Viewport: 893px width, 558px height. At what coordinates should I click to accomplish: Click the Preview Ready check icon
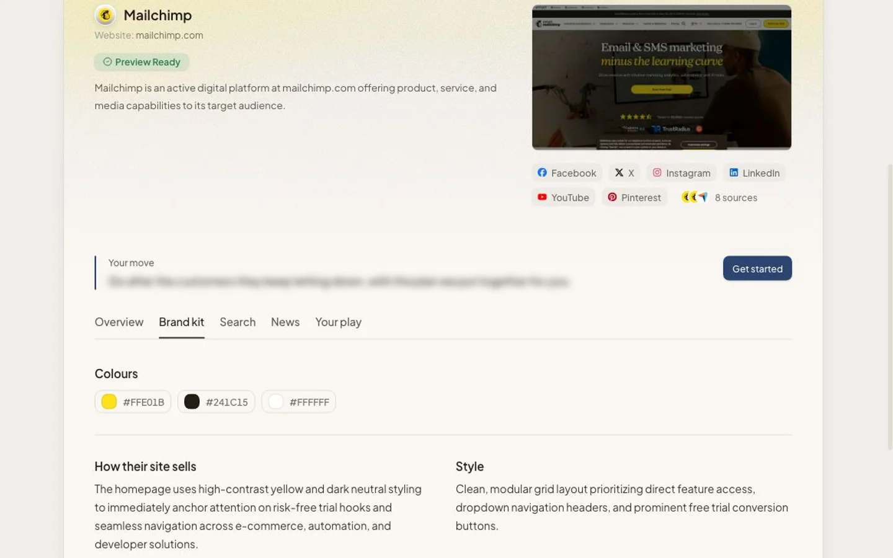click(107, 61)
